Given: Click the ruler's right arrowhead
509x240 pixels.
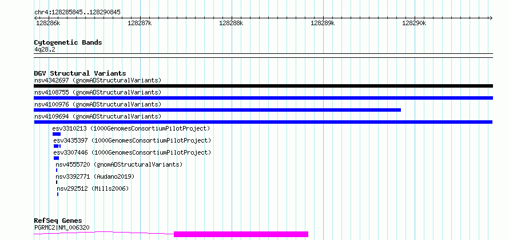Looking at the screenshot, I should (x=491, y=18).
